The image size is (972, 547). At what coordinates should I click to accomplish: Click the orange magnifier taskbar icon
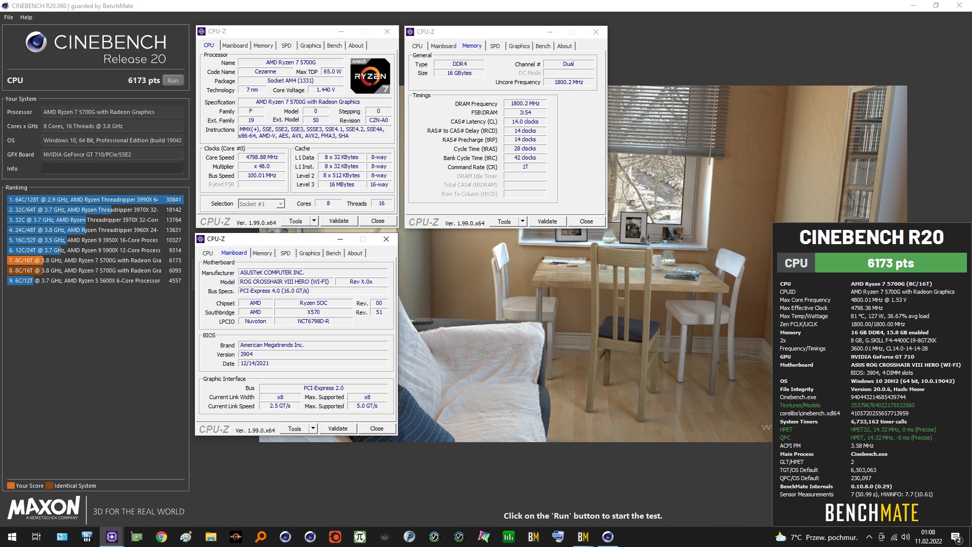click(x=260, y=537)
